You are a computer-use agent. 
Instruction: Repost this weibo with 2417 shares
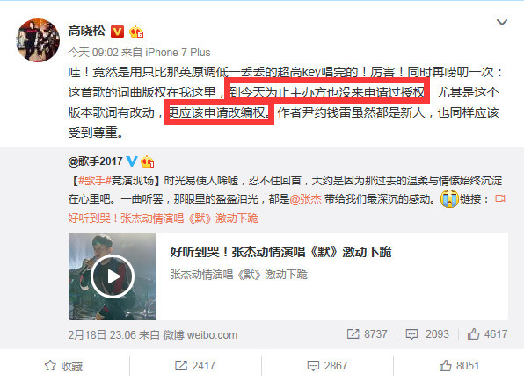click(195, 366)
